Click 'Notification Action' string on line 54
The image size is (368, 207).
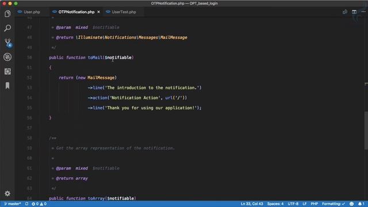[135, 98]
